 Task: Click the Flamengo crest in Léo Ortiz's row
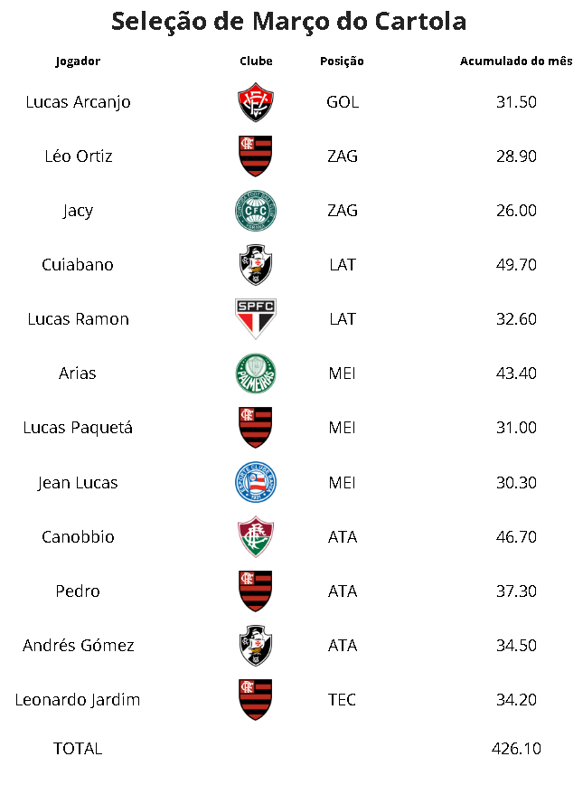coord(256,156)
